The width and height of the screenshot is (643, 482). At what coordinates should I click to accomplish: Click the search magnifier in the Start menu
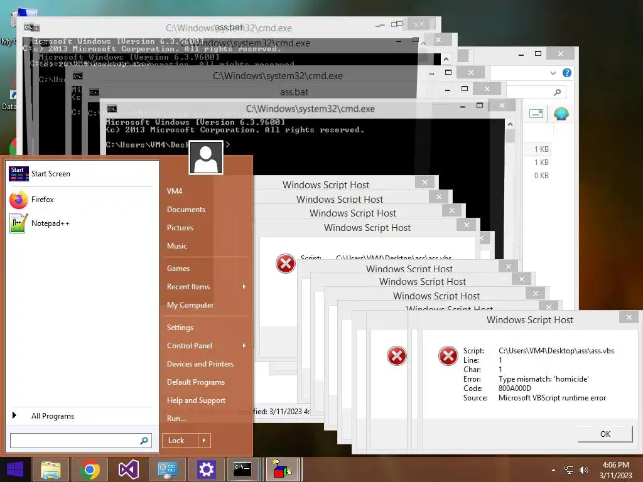point(144,441)
